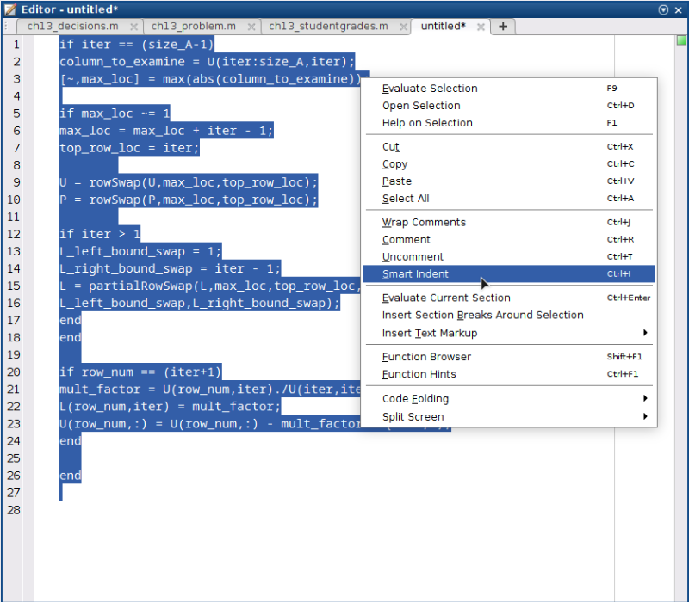
Task: Click code line 'if iter > 1'
Action: point(100,234)
